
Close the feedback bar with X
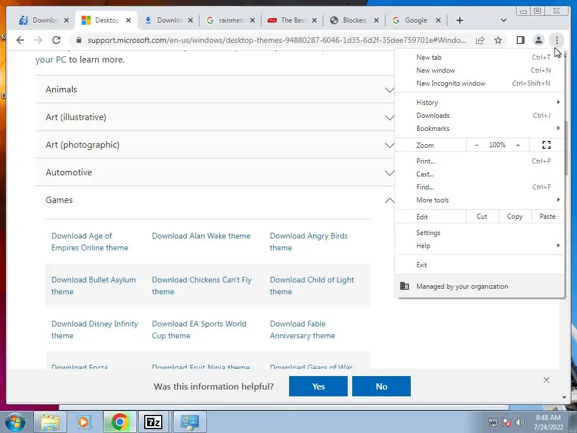547,380
